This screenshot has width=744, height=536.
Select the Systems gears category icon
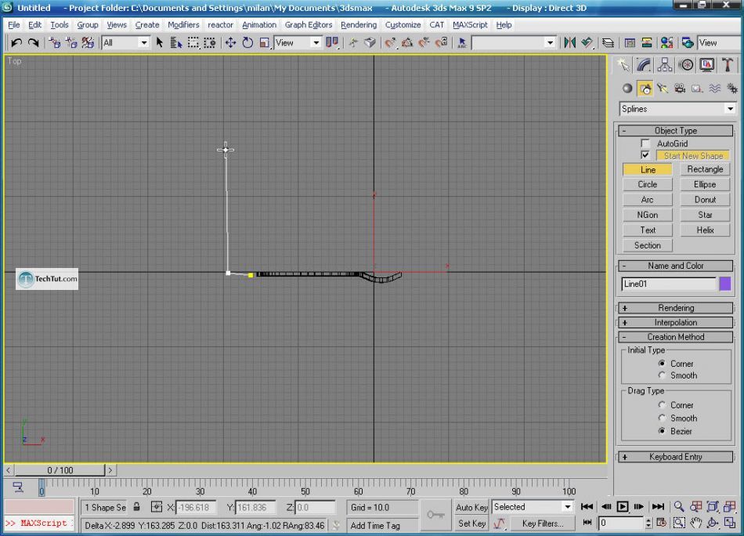click(x=732, y=89)
